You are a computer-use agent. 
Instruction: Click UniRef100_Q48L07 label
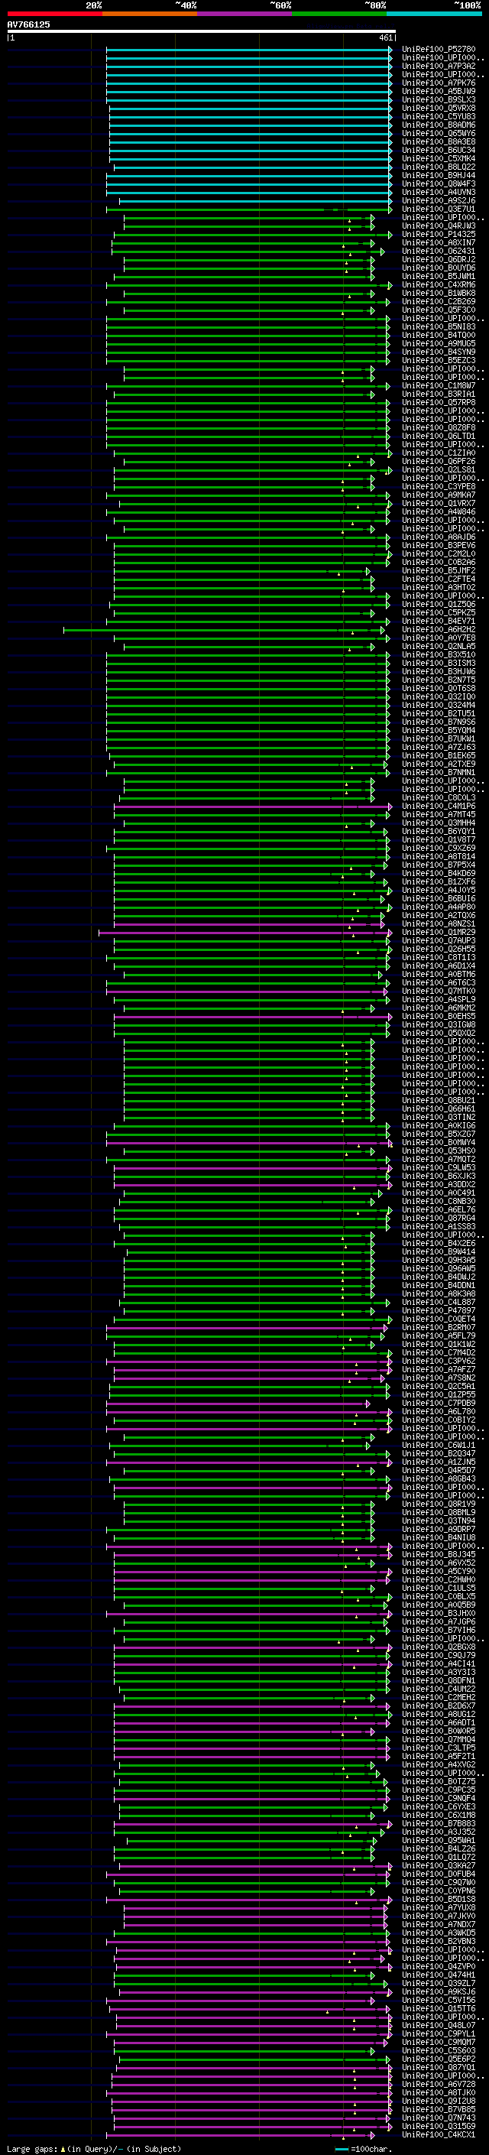pos(439,2025)
